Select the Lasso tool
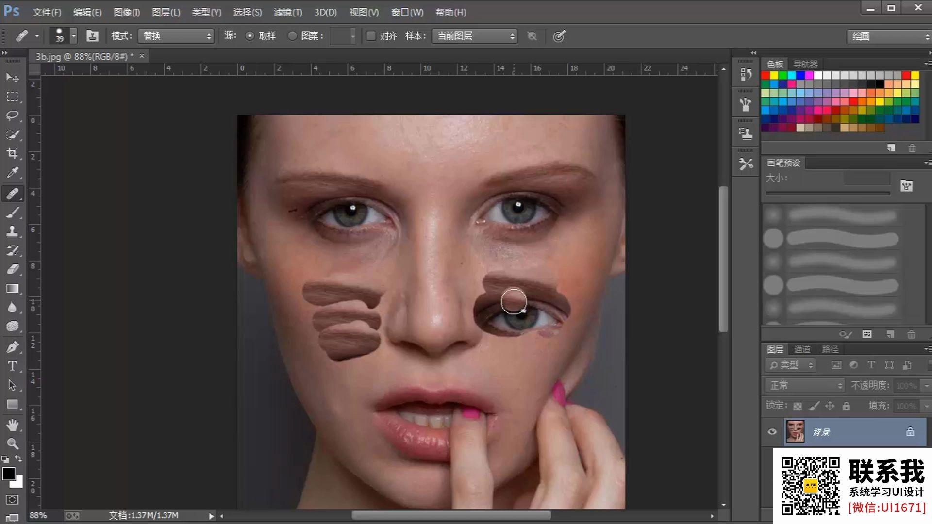Viewport: 932px width, 524px height. (12, 115)
